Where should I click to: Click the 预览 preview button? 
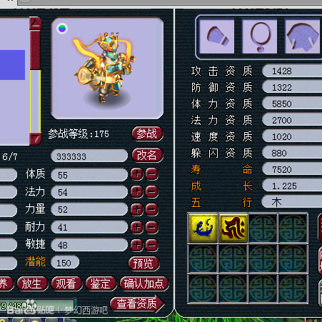coord(144,263)
